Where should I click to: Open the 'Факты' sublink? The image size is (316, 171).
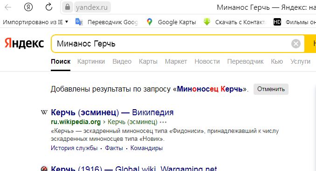(x=114, y=148)
